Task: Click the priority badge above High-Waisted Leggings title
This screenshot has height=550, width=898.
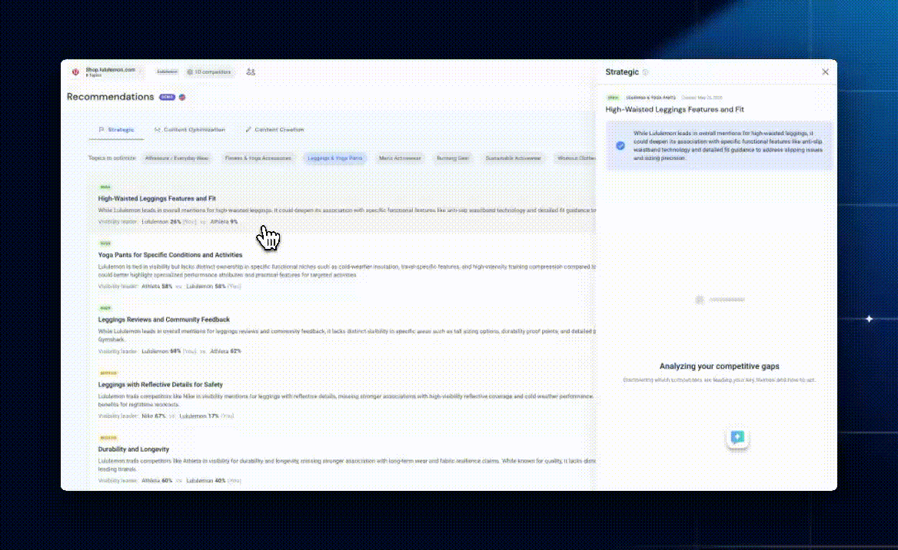Action: pyautogui.click(x=105, y=187)
